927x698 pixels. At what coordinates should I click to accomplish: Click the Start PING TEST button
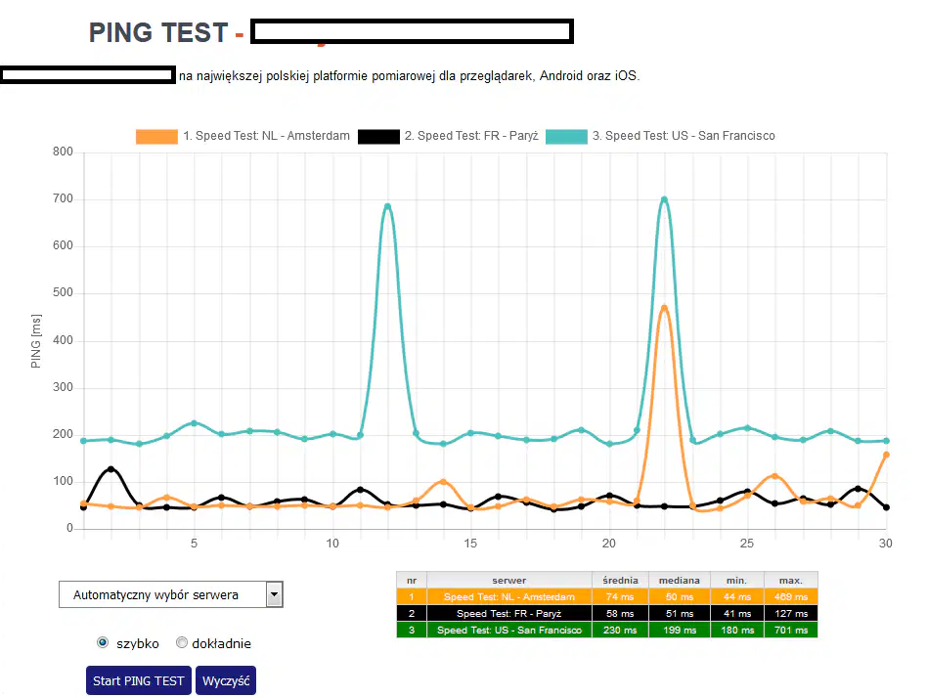[138, 680]
